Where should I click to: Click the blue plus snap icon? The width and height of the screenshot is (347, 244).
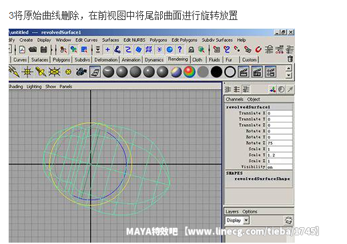click(107, 49)
